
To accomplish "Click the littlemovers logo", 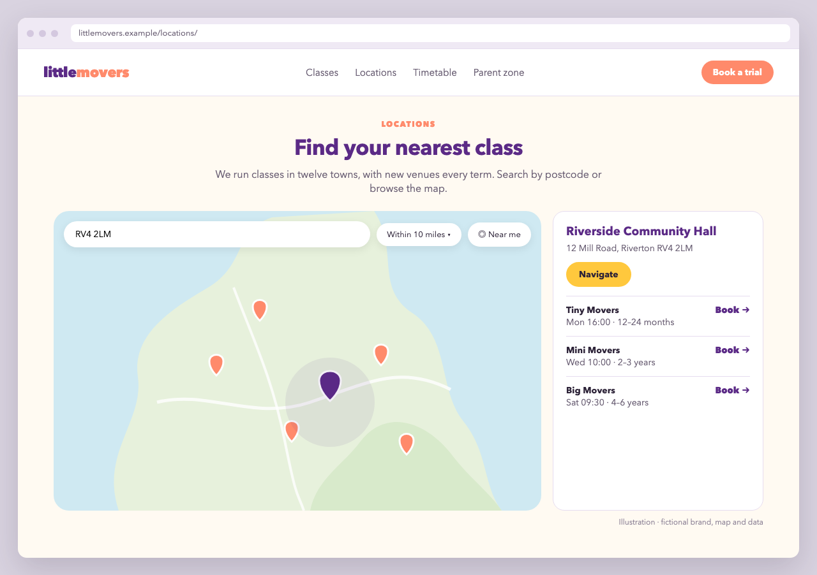I will tap(86, 72).
